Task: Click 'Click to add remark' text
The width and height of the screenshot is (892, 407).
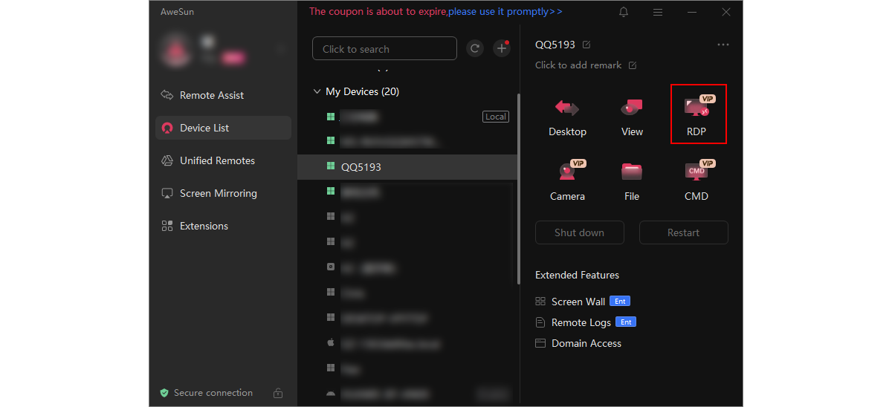Action: (578, 65)
